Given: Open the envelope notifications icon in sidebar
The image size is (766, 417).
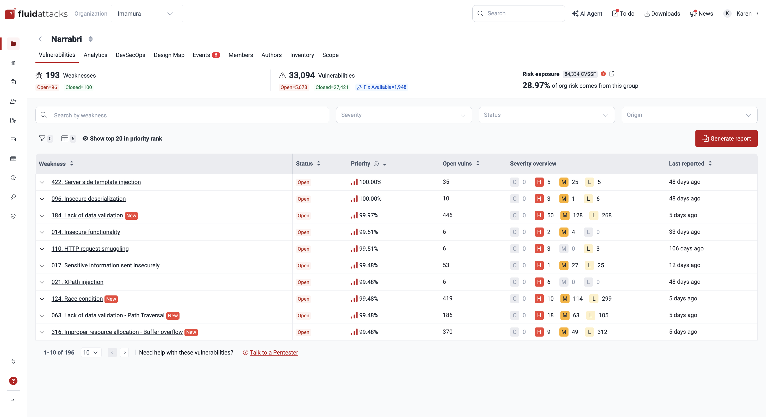Looking at the screenshot, I should [x=13, y=139].
